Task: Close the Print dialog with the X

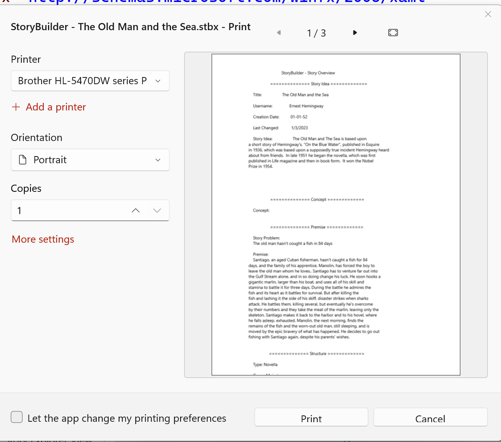Action: (488, 14)
